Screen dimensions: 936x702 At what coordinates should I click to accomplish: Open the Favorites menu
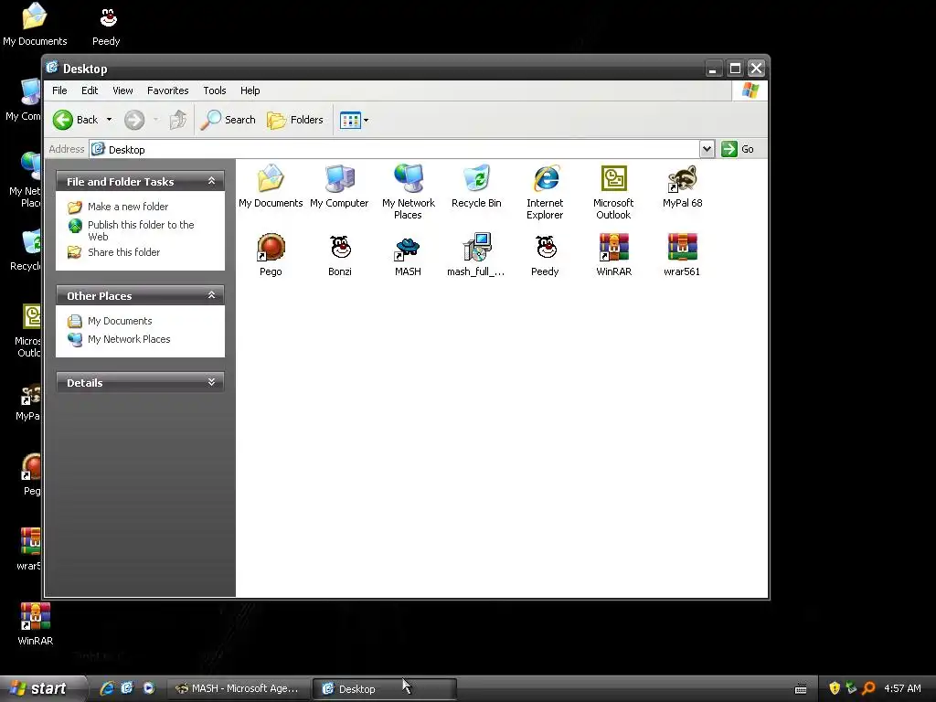click(x=168, y=90)
